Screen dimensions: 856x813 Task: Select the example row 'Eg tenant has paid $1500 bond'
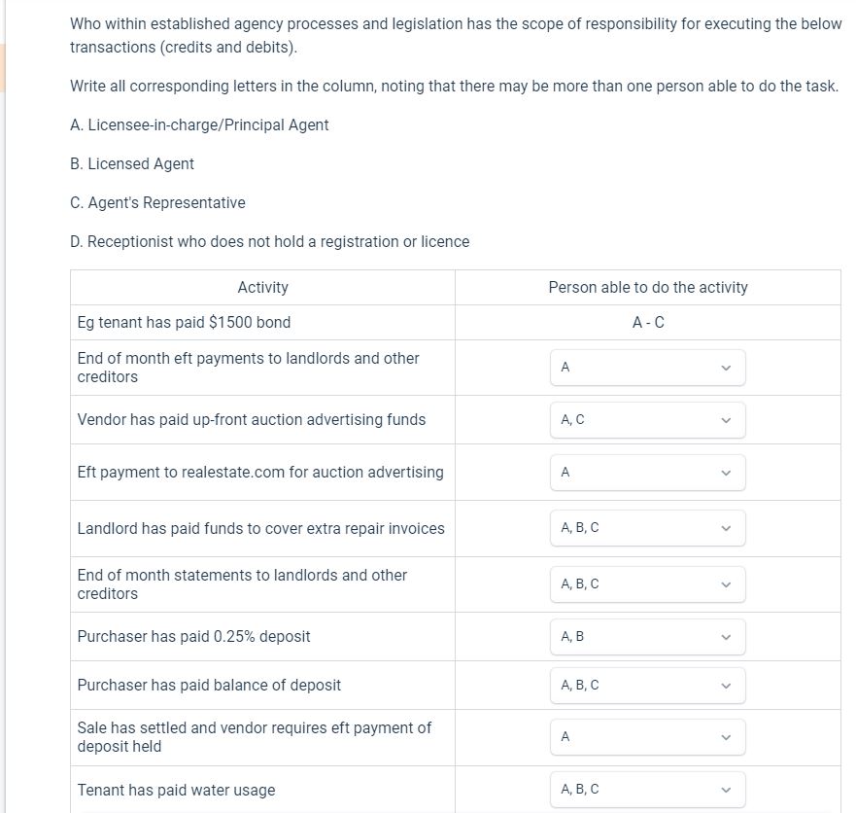pos(184,322)
